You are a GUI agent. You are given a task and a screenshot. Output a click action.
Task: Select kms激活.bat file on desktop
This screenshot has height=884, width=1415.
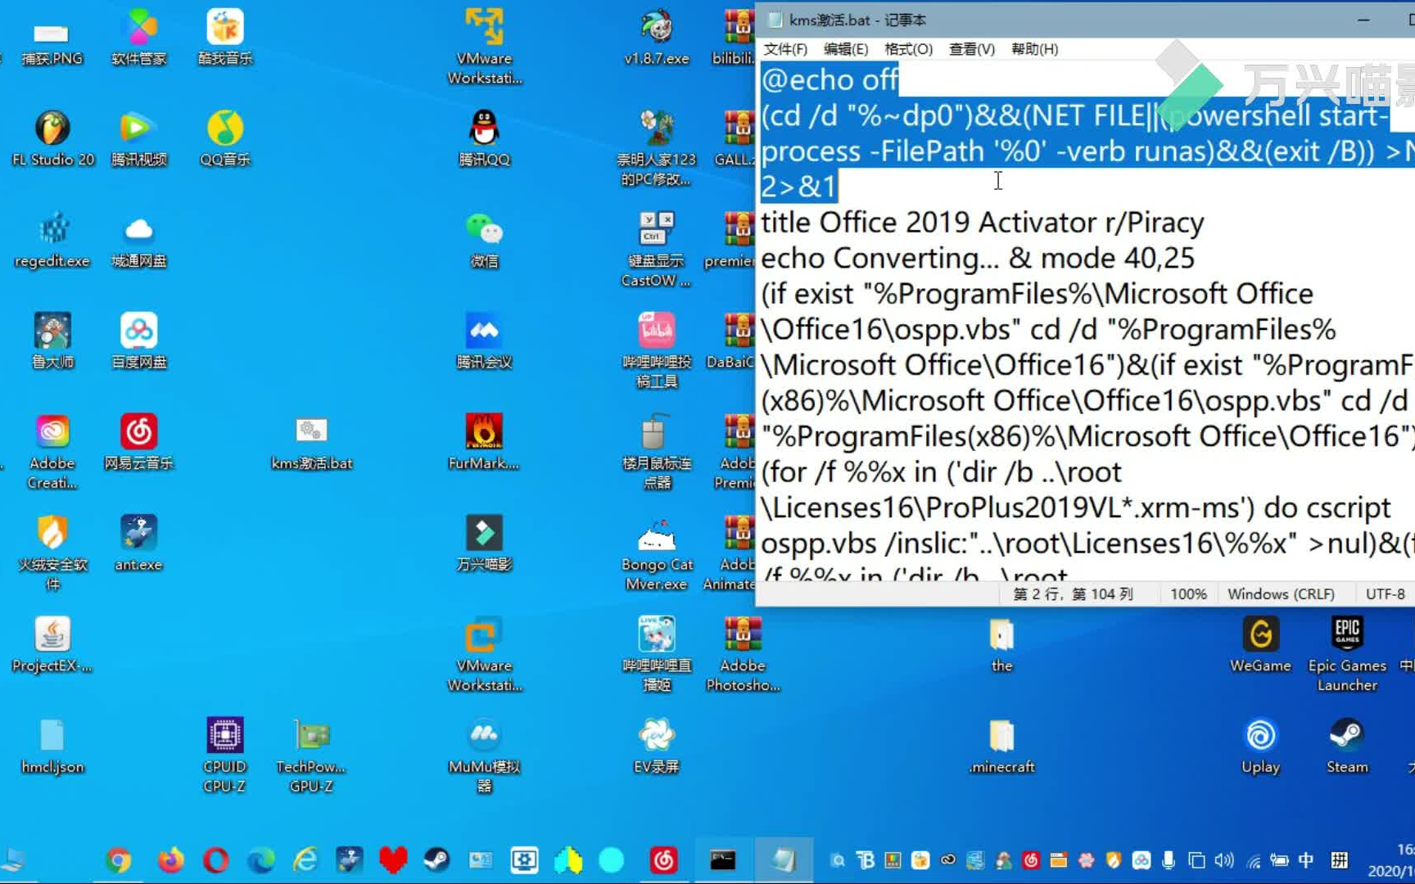[x=312, y=442]
